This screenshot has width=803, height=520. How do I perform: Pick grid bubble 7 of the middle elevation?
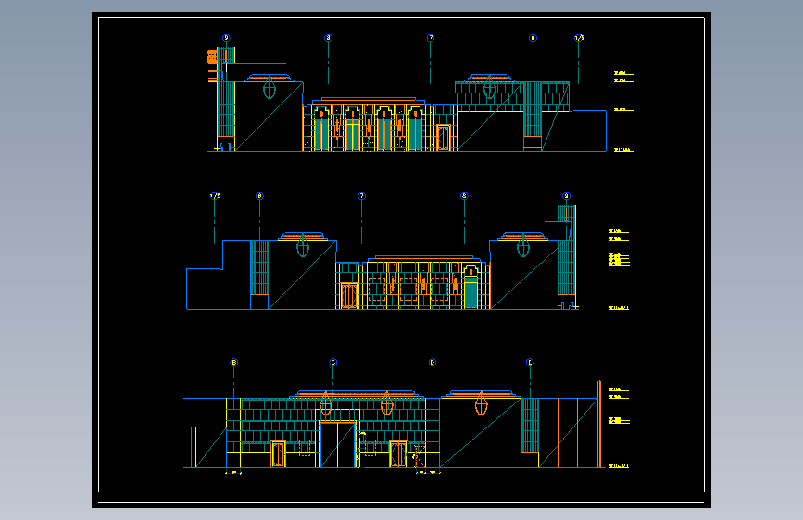click(361, 196)
